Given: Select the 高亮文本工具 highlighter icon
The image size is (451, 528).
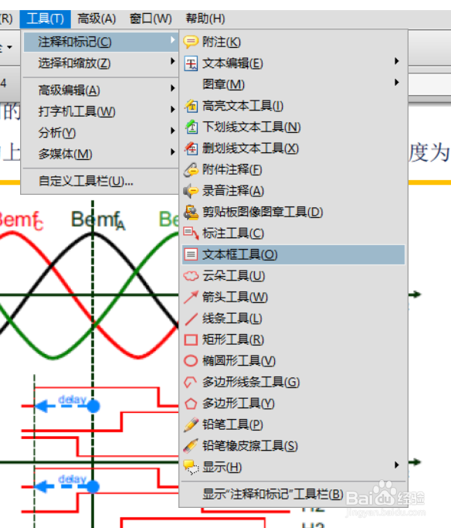Looking at the screenshot, I should pyautogui.click(x=191, y=106).
